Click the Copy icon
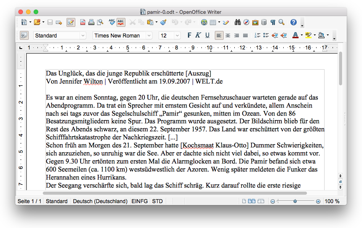Image resolution: width=362 pixels, height=228 pixels. [141, 22]
